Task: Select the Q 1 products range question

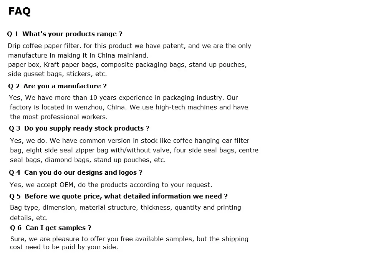Action: pos(65,34)
